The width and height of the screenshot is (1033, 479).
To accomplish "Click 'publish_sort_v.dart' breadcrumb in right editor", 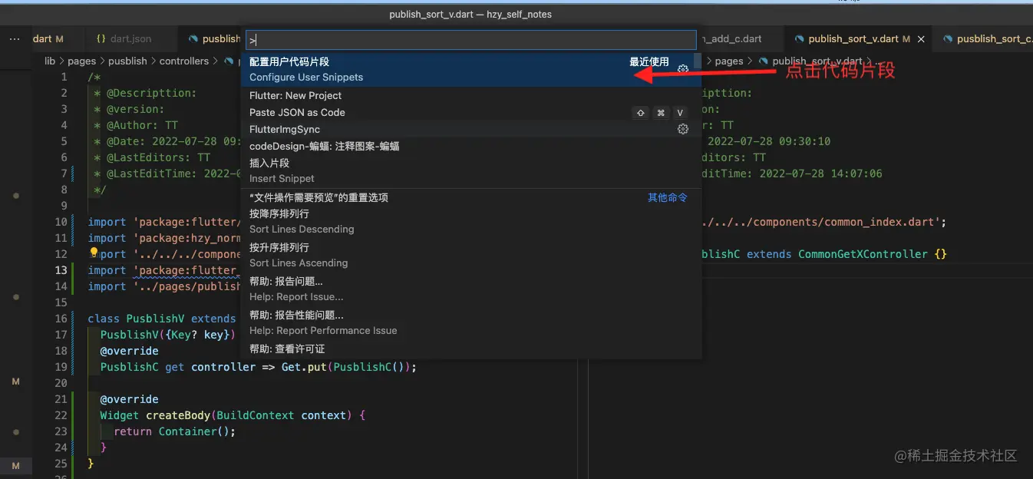I will 817,61.
